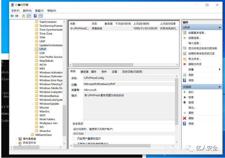Click the TaskScheduler folder icon

tap(37, 22)
